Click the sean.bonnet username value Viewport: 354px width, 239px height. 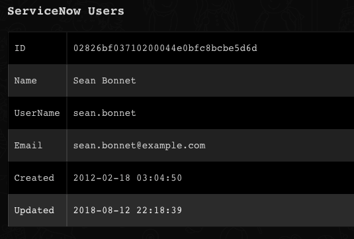(x=105, y=113)
